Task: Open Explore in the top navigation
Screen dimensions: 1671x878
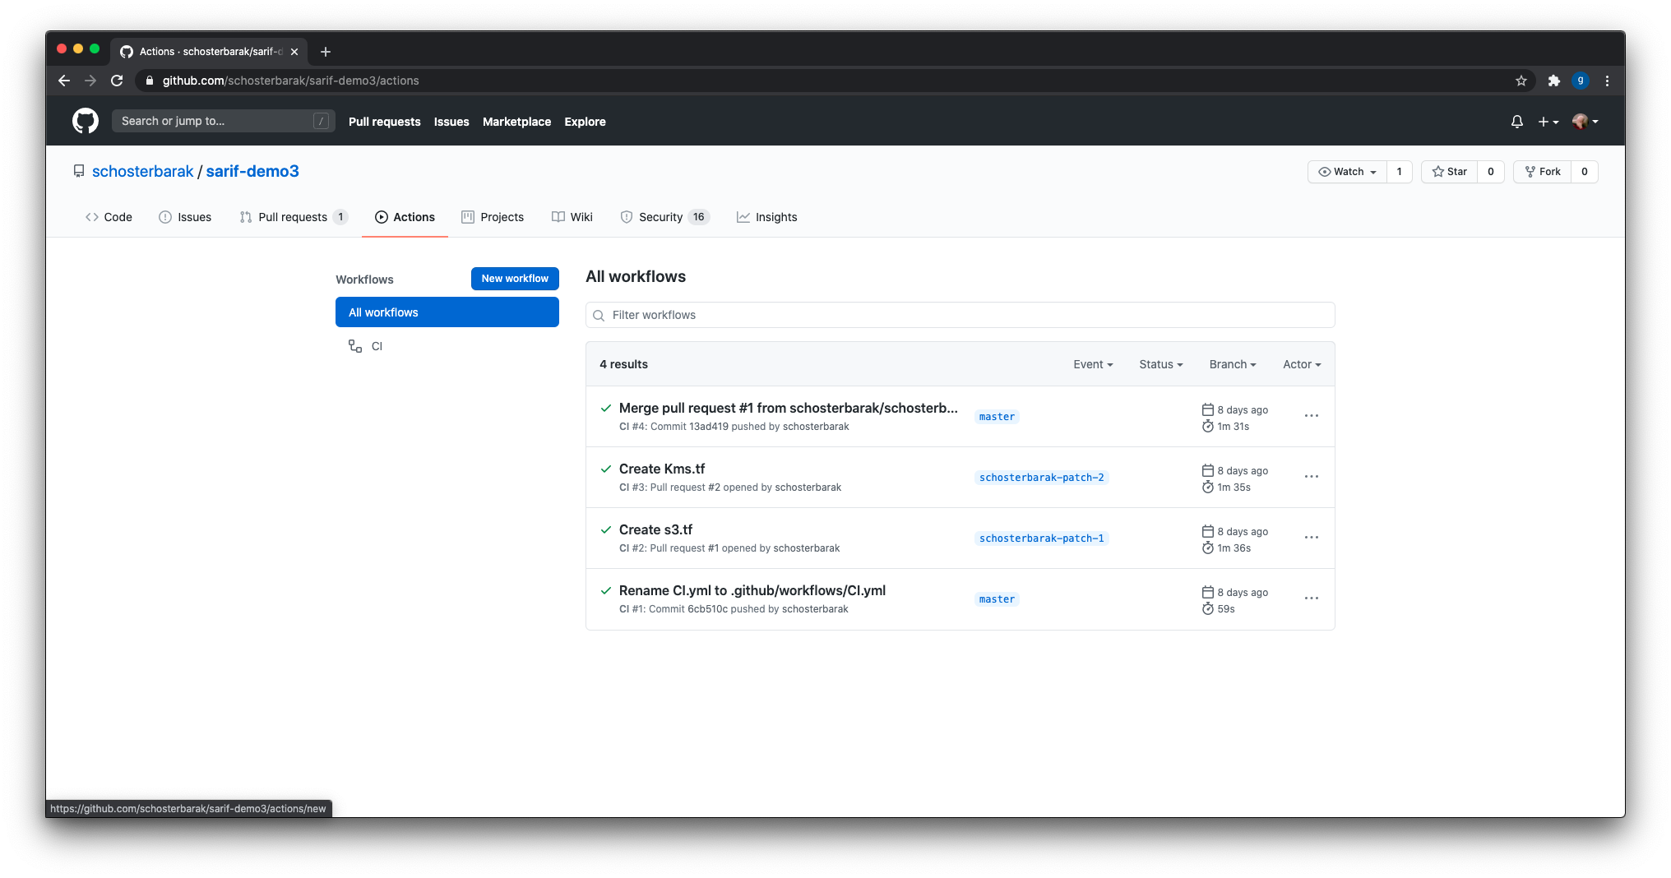Action: [585, 122]
